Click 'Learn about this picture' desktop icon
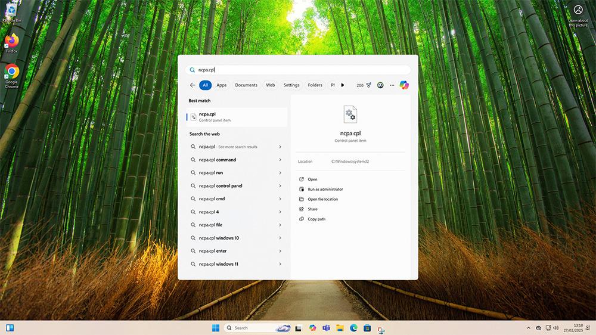Viewport: 596px width, 335px height. pyautogui.click(x=578, y=16)
